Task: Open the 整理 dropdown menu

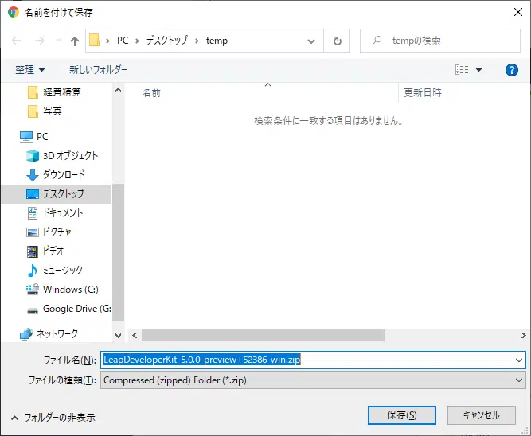Action: click(x=30, y=70)
